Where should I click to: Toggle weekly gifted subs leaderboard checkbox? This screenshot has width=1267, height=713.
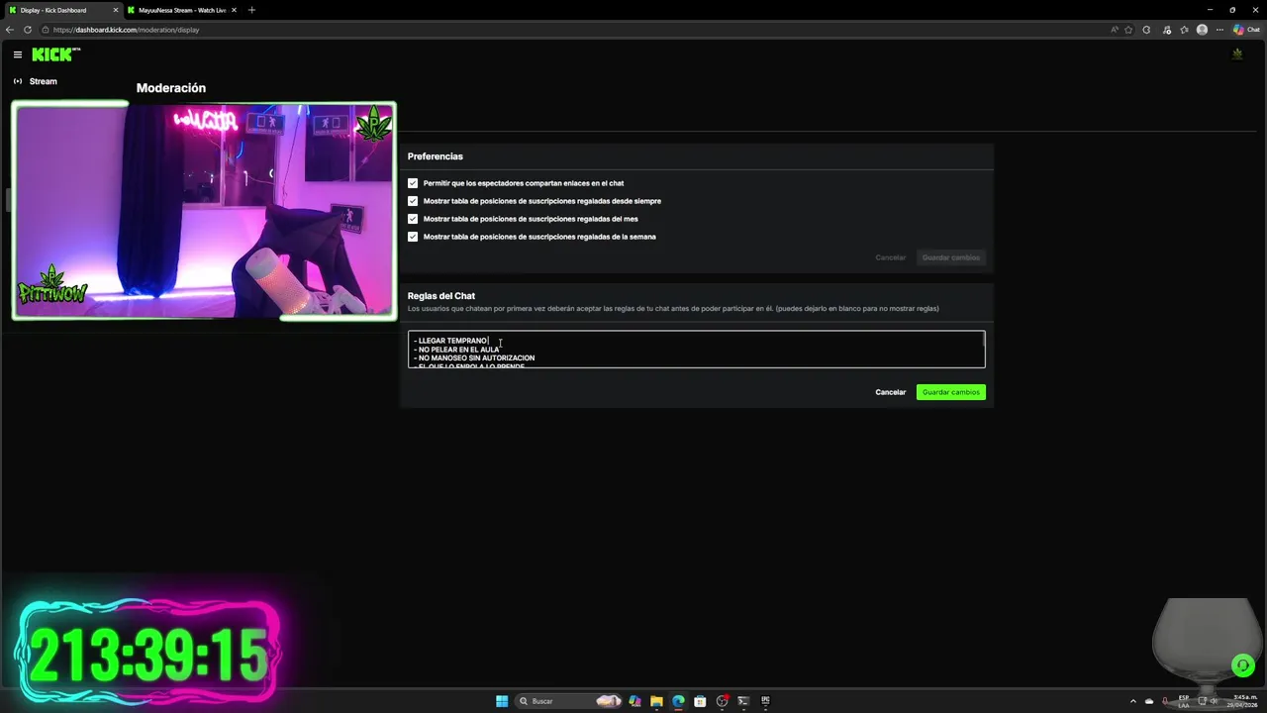[x=413, y=237]
